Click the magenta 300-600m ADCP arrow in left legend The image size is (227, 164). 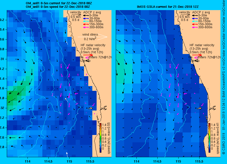pos(86,27)
